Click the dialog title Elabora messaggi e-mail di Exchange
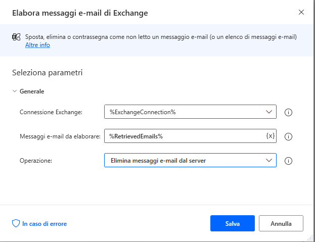This screenshot has width=315, height=242. click(x=80, y=13)
